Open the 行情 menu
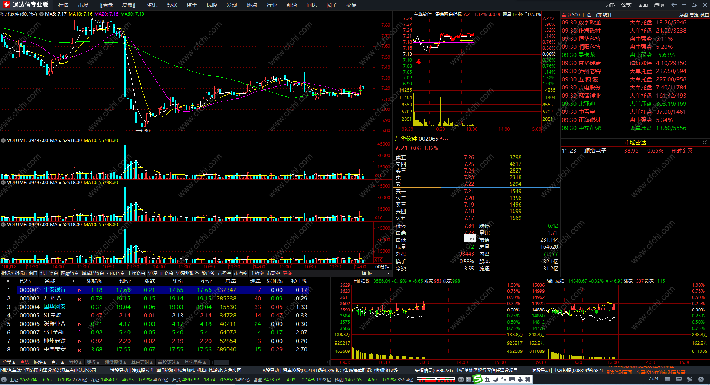Screen dimensions: 710x385 tap(63, 5)
